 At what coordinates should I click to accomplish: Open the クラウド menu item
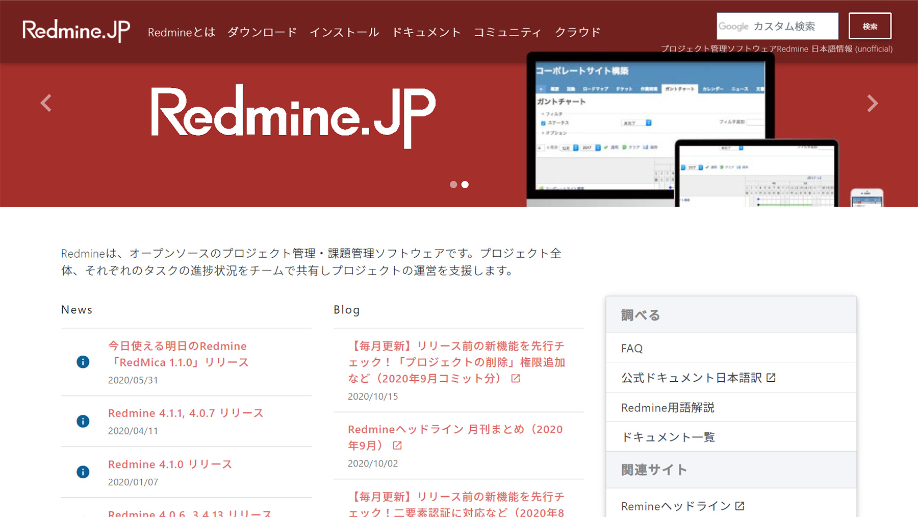(578, 32)
